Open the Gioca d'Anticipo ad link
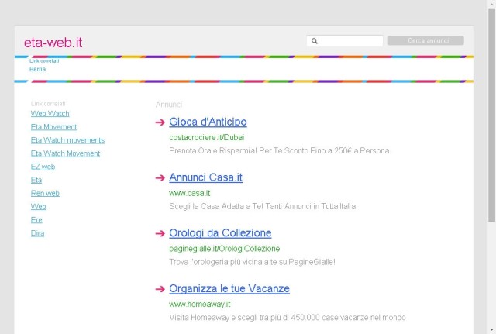The width and height of the screenshot is (496, 334). pos(208,122)
